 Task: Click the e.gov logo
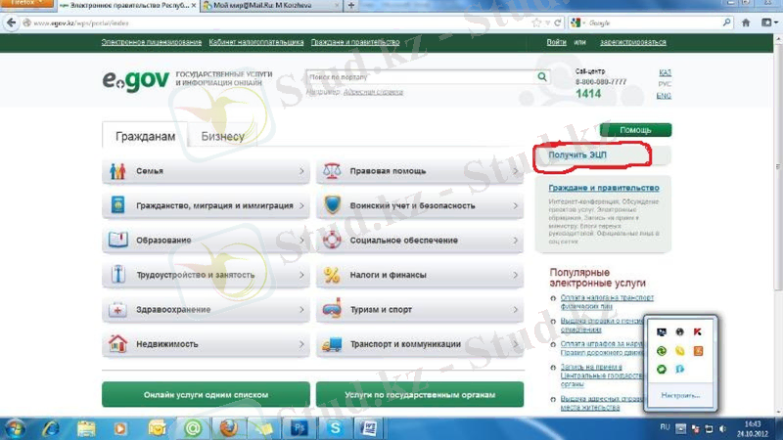pos(135,80)
